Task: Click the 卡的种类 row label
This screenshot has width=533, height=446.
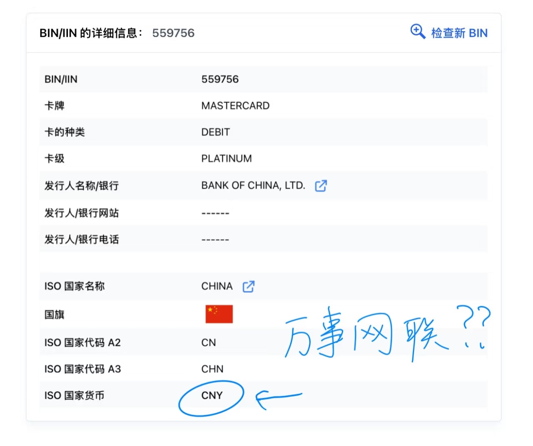Action: [x=65, y=132]
